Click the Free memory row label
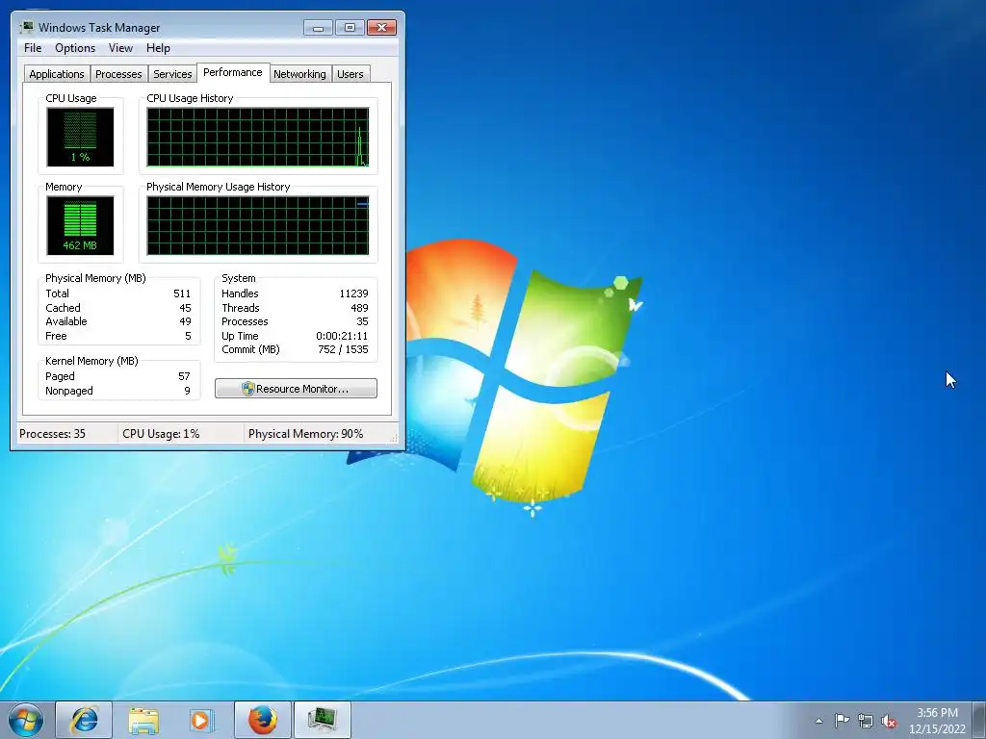 [x=56, y=336]
